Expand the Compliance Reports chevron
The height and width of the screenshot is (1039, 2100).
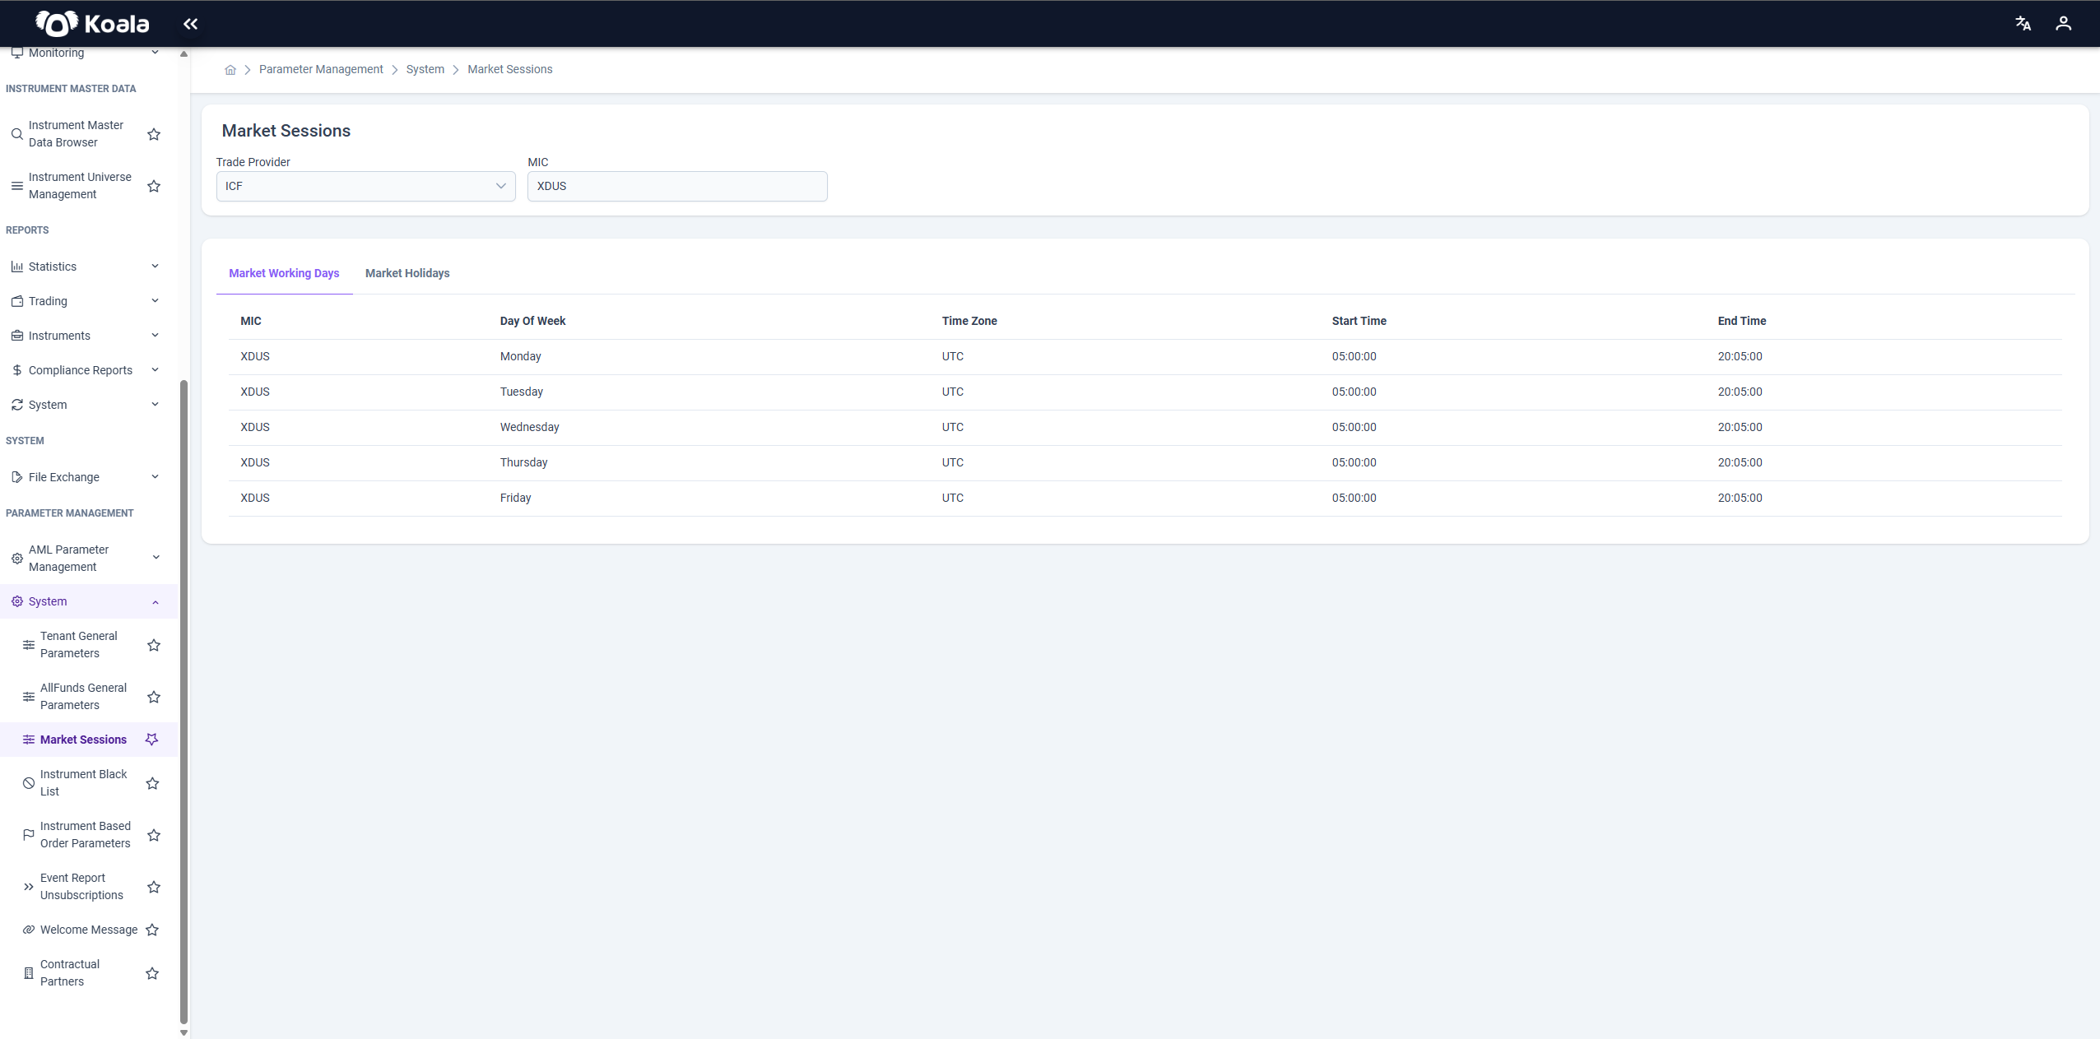click(155, 369)
